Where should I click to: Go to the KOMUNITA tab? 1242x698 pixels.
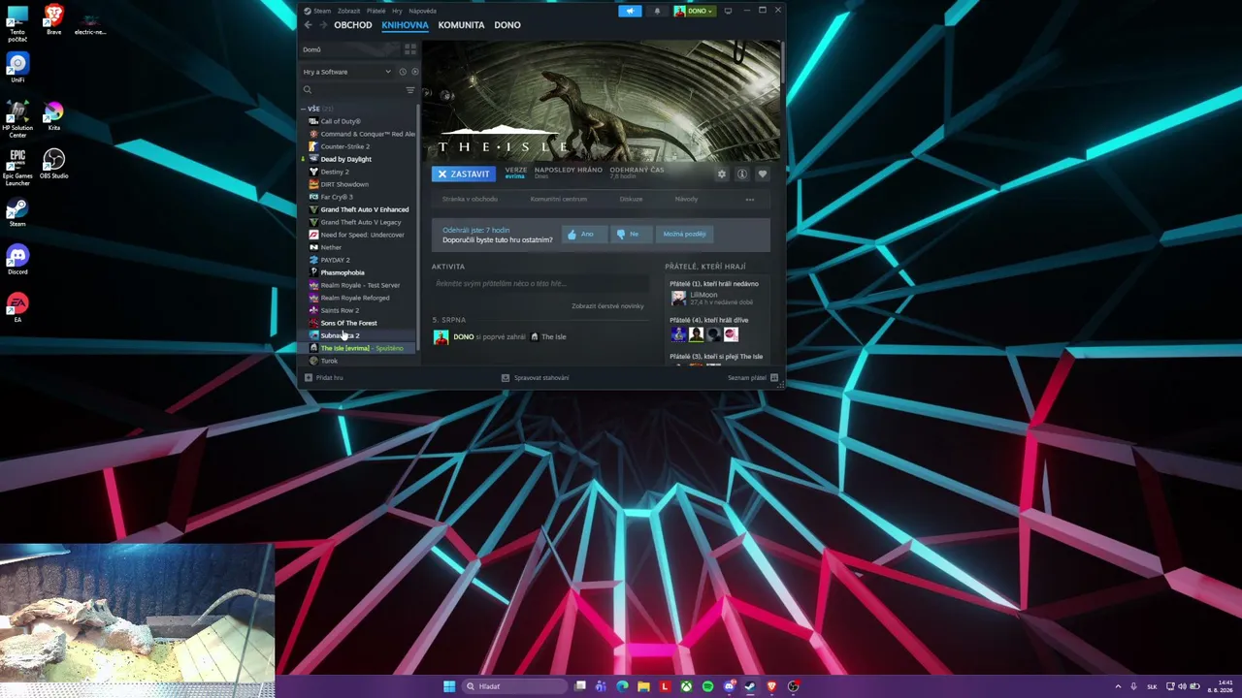click(x=461, y=25)
